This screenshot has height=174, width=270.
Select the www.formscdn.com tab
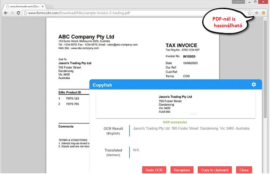[25, 6]
